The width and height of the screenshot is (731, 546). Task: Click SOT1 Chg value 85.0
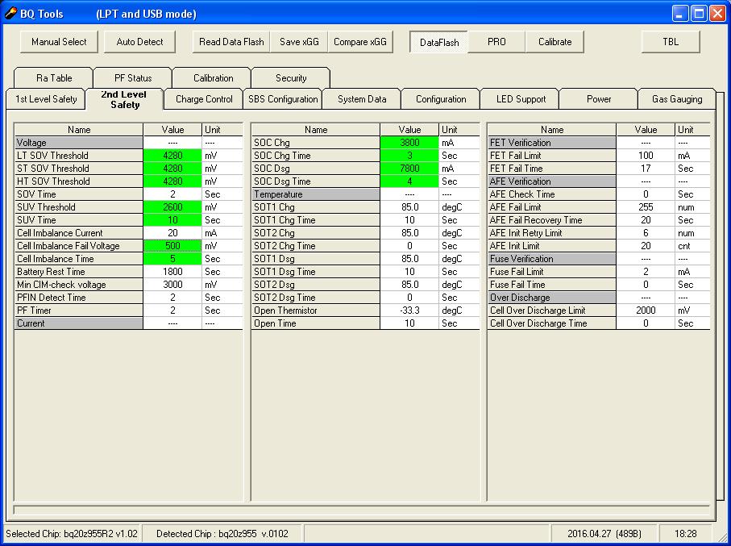pyautogui.click(x=409, y=207)
